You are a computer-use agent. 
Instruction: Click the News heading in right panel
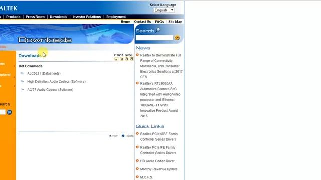click(143, 48)
